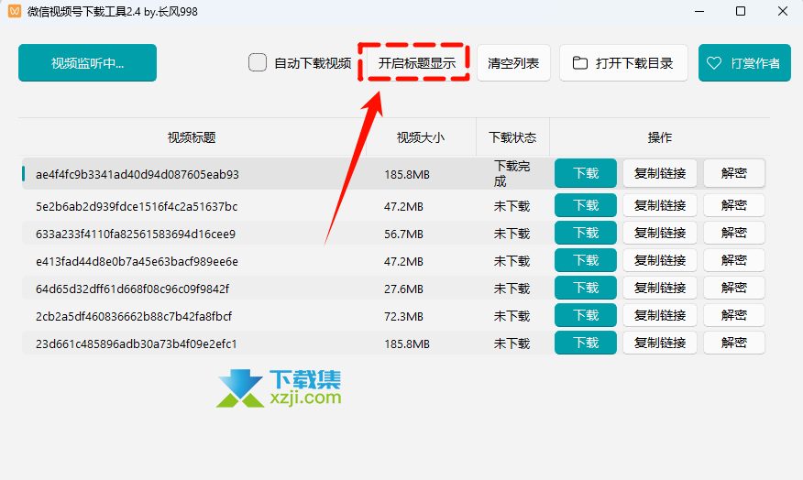Enable the 自动下载视频 checkbox

(x=258, y=63)
